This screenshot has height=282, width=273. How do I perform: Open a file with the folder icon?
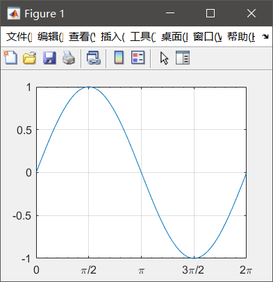[30, 58]
